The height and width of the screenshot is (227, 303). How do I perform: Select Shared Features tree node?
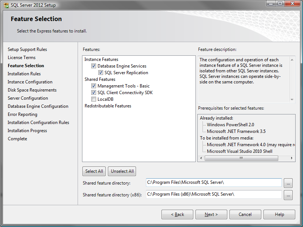click(100, 79)
